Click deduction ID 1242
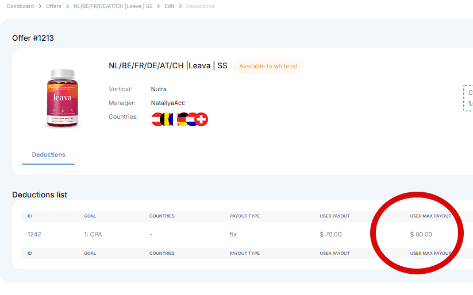Image resolution: width=473 pixels, height=295 pixels. pyautogui.click(x=34, y=234)
